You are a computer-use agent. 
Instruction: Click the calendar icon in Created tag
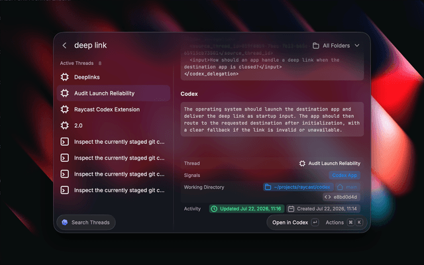[x=291, y=209]
